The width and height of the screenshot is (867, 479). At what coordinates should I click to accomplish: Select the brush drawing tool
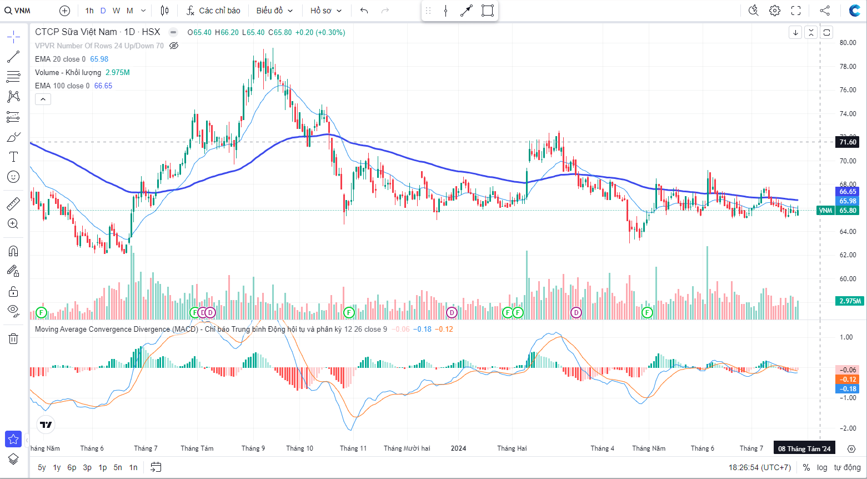click(x=13, y=137)
